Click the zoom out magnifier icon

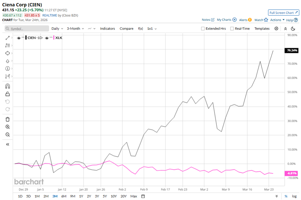click(x=8, y=134)
